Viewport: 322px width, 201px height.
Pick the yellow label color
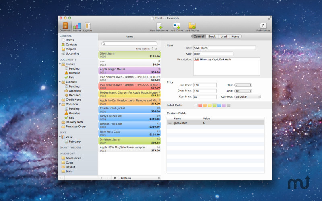coord(210,105)
